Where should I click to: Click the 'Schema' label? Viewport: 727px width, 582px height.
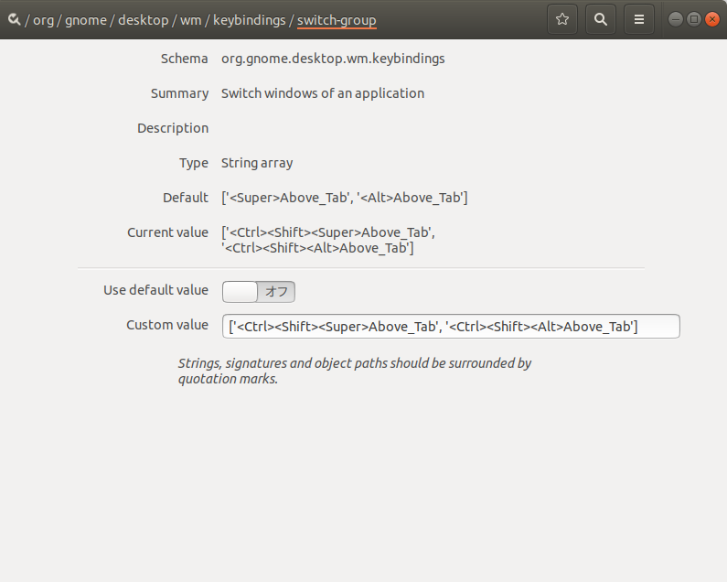[185, 59]
